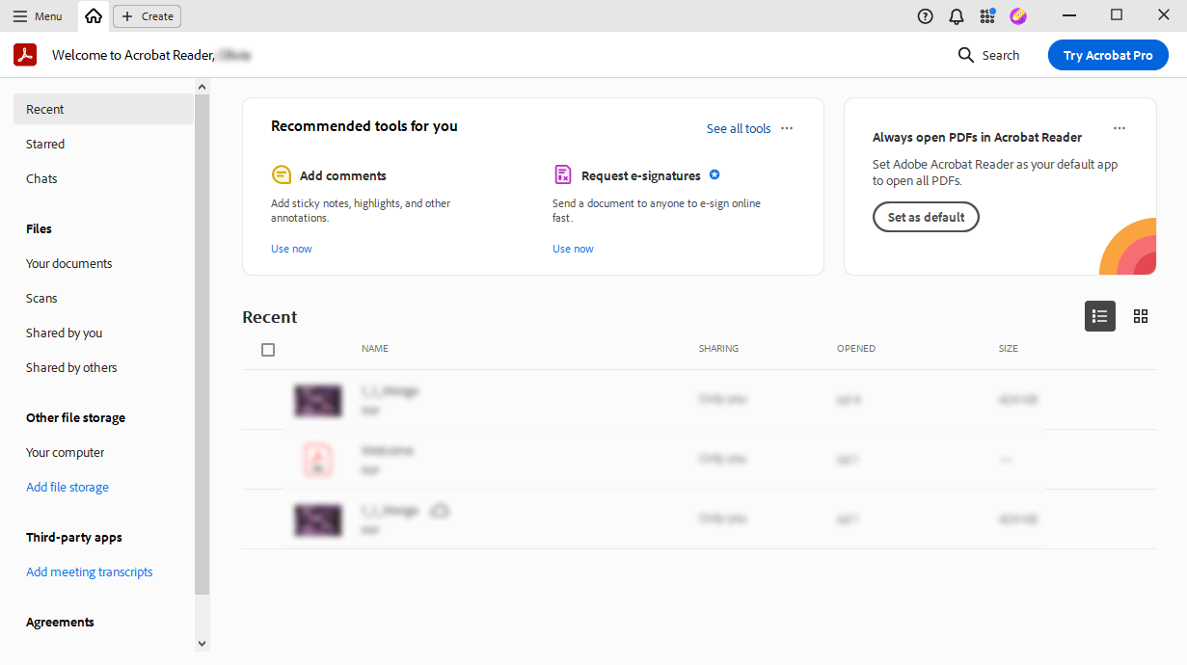The width and height of the screenshot is (1187, 665).
Task: Click the Search magnifier icon
Action: 966,55
